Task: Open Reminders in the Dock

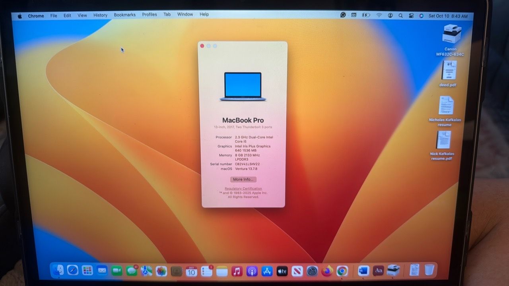Action: [x=207, y=271]
